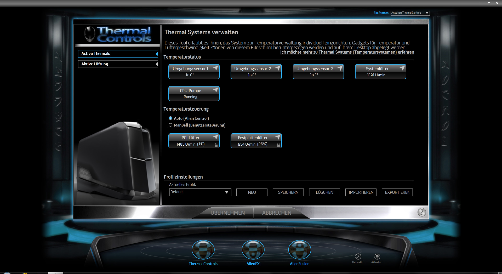Screen dimensions: 502x274
Task: Click the Unterstützung support icon
Action: pyautogui.click(x=358, y=256)
